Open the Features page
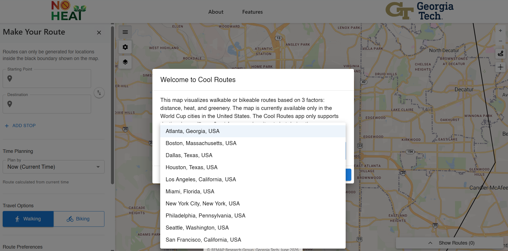This screenshot has width=508, height=251. coord(252,12)
